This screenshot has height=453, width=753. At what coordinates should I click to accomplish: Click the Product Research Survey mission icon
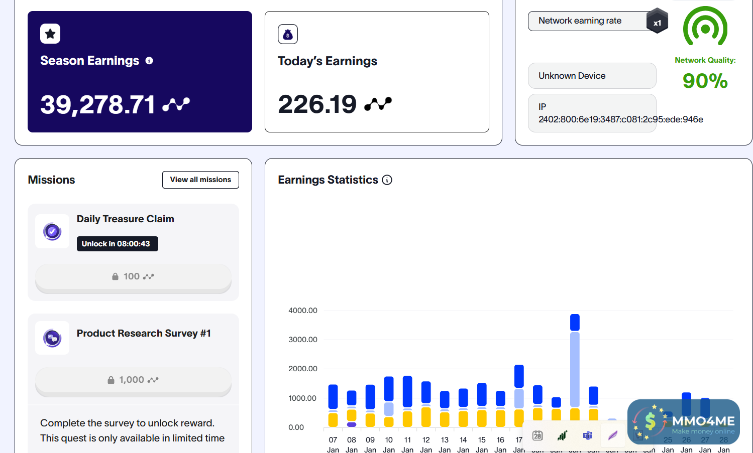[52, 338]
